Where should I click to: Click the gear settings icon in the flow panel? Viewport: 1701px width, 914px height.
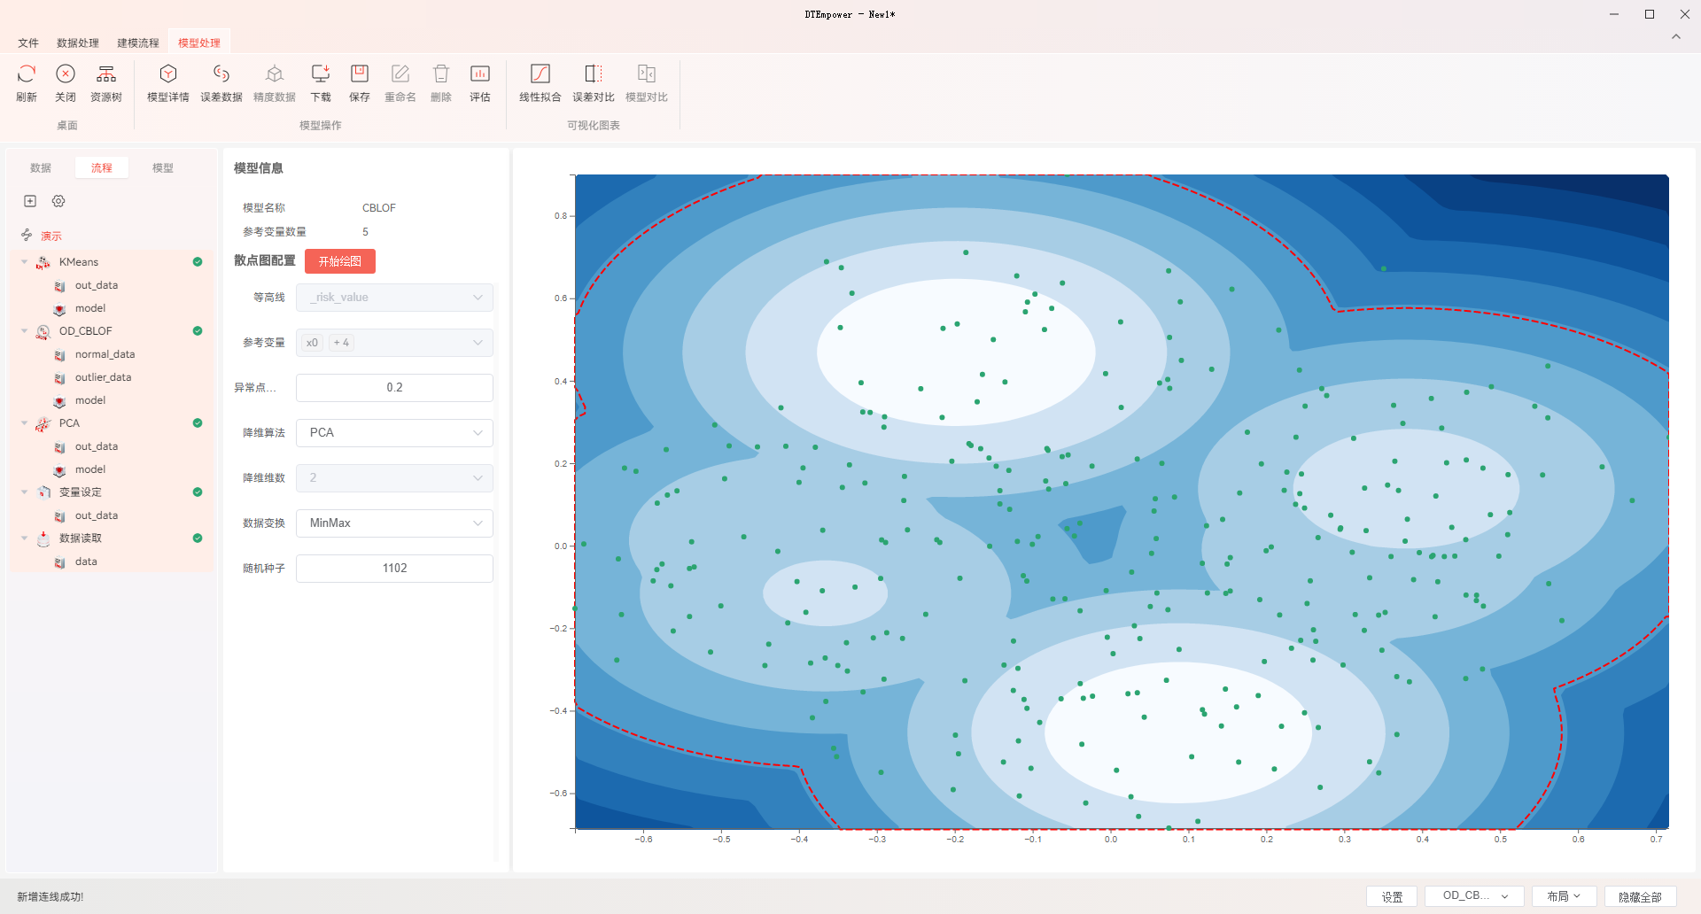pos(58,201)
